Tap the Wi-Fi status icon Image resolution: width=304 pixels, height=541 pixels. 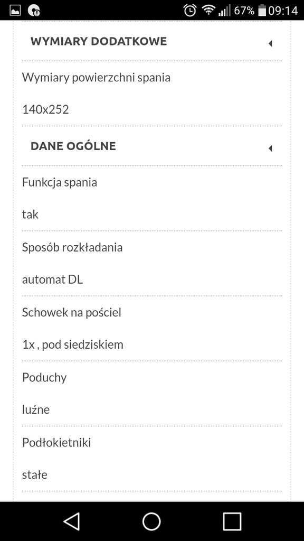point(208,10)
